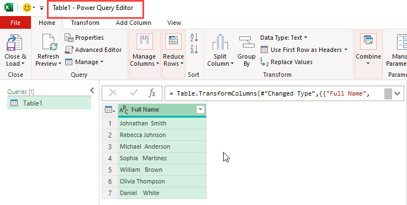Open the Split Column dropdown arrow
Image resolution: width=407 pixels, height=205 pixels.
(x=232, y=64)
